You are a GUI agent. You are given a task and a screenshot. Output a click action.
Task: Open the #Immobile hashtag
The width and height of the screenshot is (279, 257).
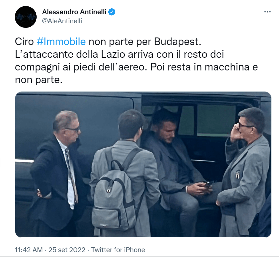(61, 42)
